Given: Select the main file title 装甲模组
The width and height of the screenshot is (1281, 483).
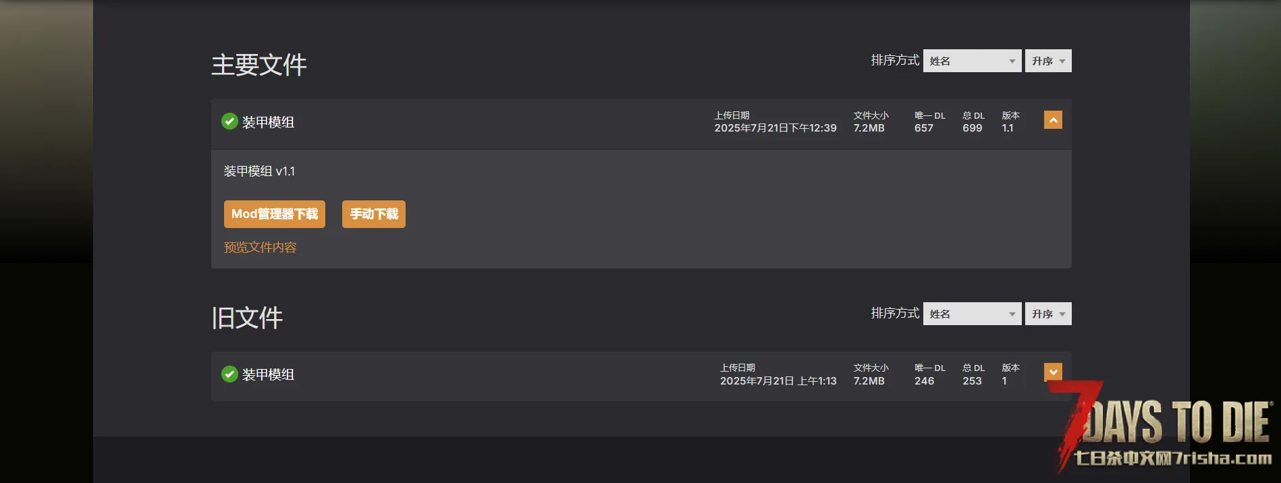Looking at the screenshot, I should pos(268,122).
